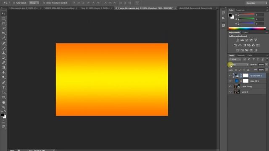
Task: Hide the Color Fill 1 layer
Action: (230, 81)
